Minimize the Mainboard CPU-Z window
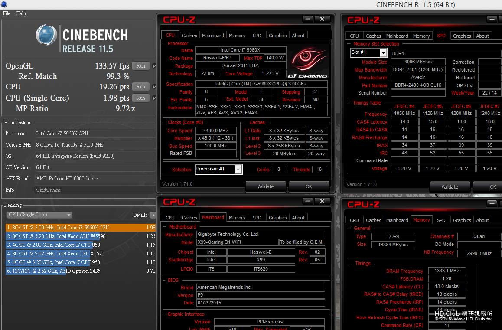 tap(308, 201)
